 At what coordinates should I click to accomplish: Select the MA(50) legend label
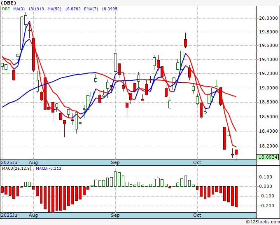[54, 9]
